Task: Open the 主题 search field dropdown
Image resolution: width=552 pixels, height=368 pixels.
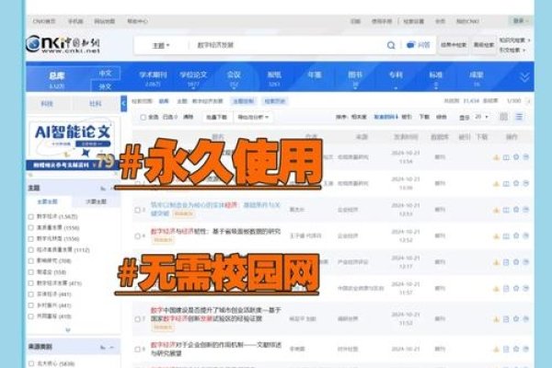Action: pos(161,45)
